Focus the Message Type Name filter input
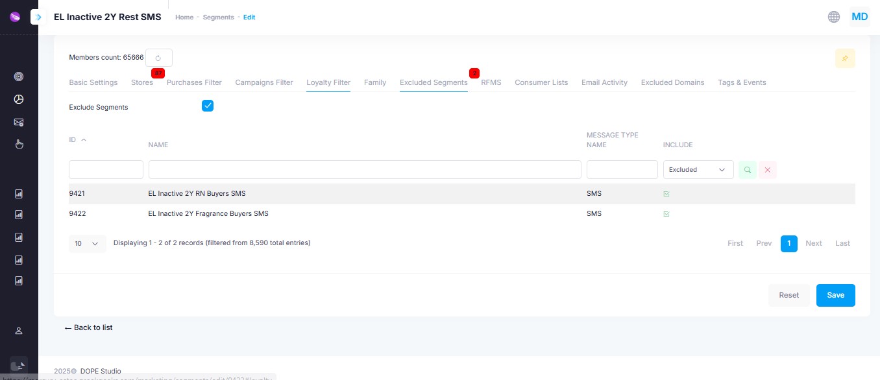Image resolution: width=880 pixels, height=380 pixels. tap(622, 170)
